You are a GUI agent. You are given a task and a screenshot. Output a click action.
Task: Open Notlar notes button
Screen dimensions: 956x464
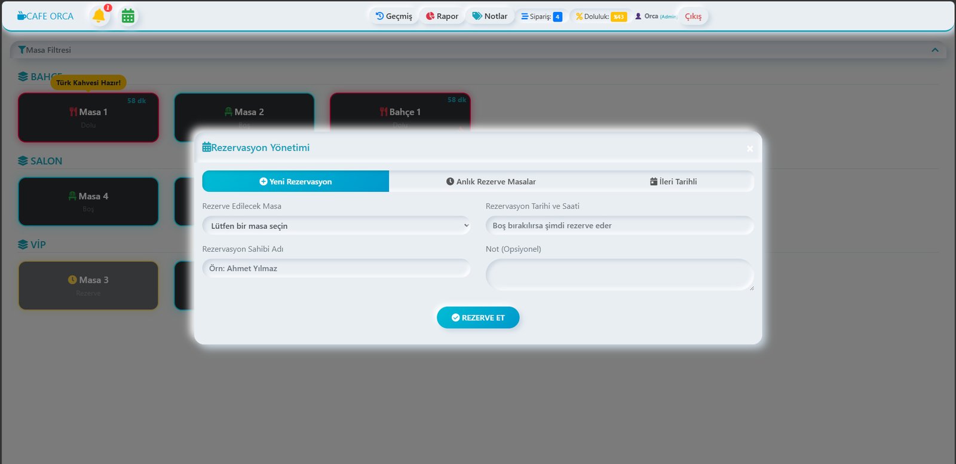click(x=490, y=16)
